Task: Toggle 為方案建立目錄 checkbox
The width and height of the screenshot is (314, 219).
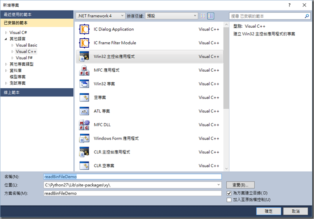Action: (229, 193)
